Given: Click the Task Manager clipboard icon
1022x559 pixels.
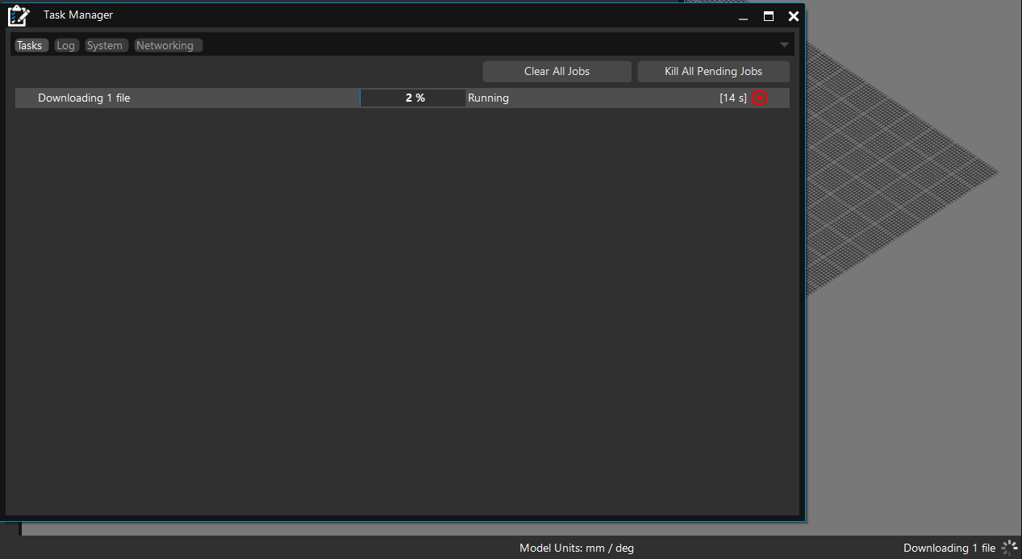Looking at the screenshot, I should tap(19, 15).
